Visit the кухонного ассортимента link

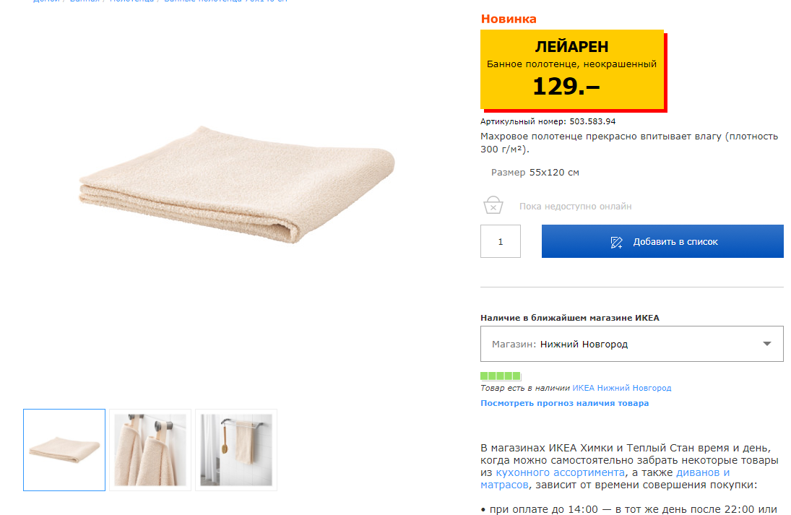point(560,472)
